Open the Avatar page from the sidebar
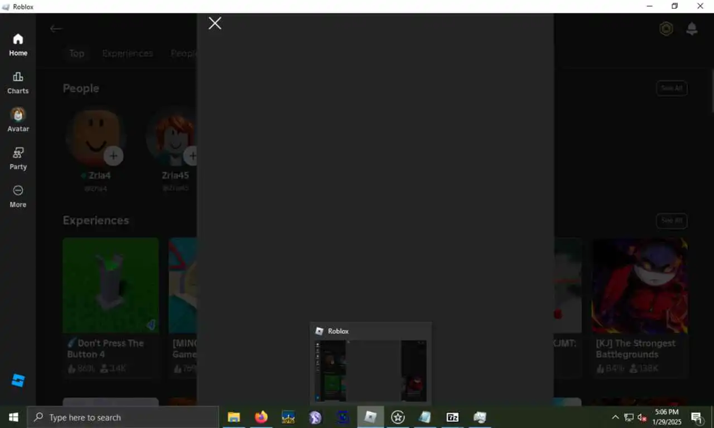 click(x=18, y=120)
